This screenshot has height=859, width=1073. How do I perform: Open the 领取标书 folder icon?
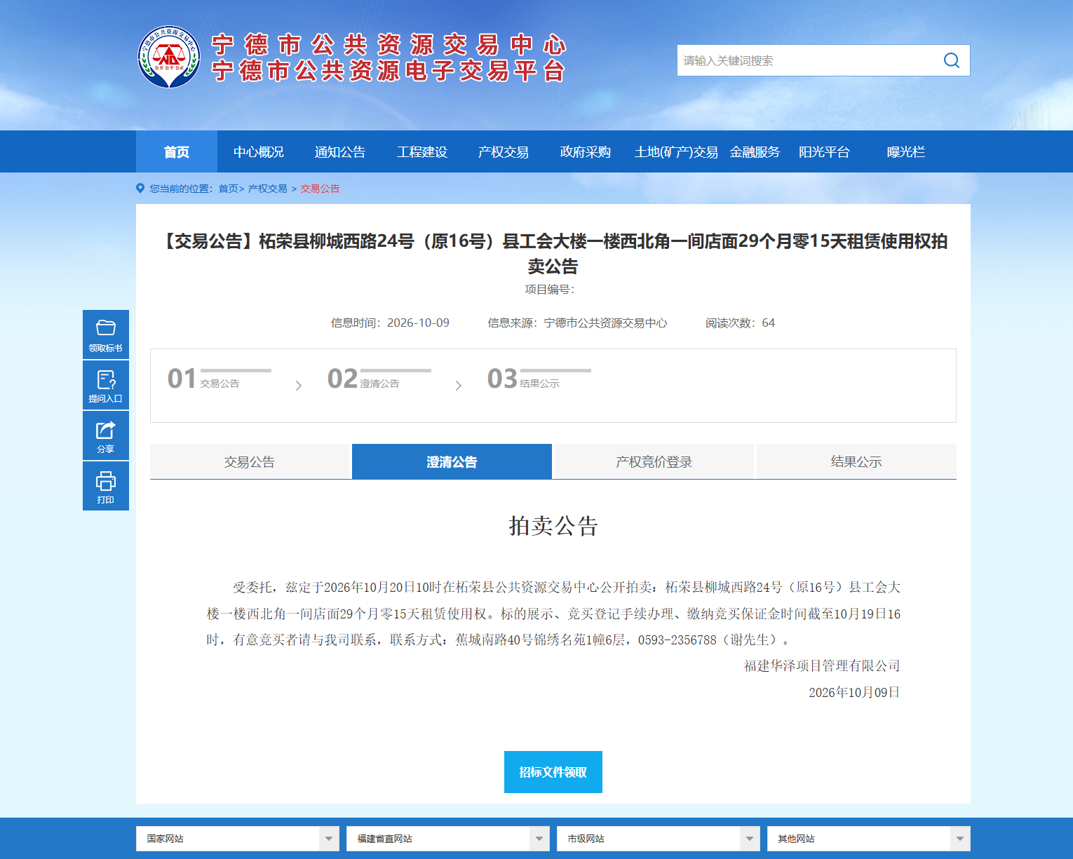pos(106,328)
